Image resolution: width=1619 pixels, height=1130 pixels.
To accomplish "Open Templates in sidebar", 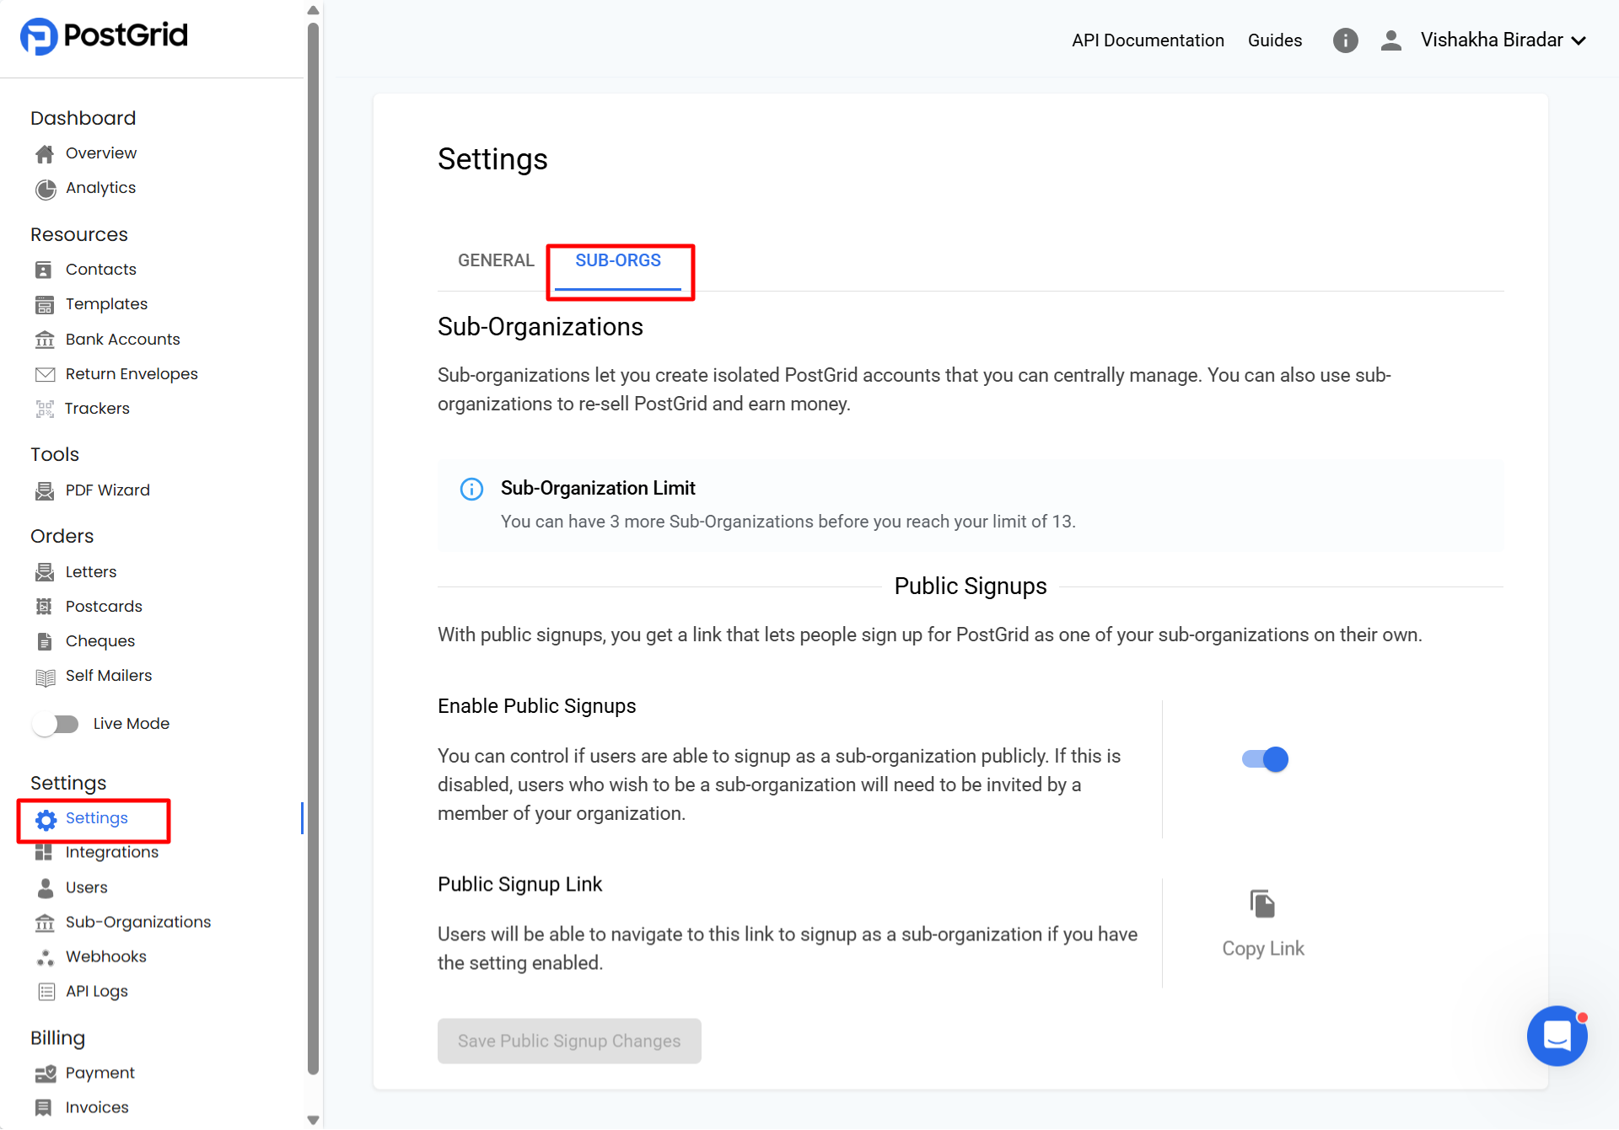I will tap(106, 304).
